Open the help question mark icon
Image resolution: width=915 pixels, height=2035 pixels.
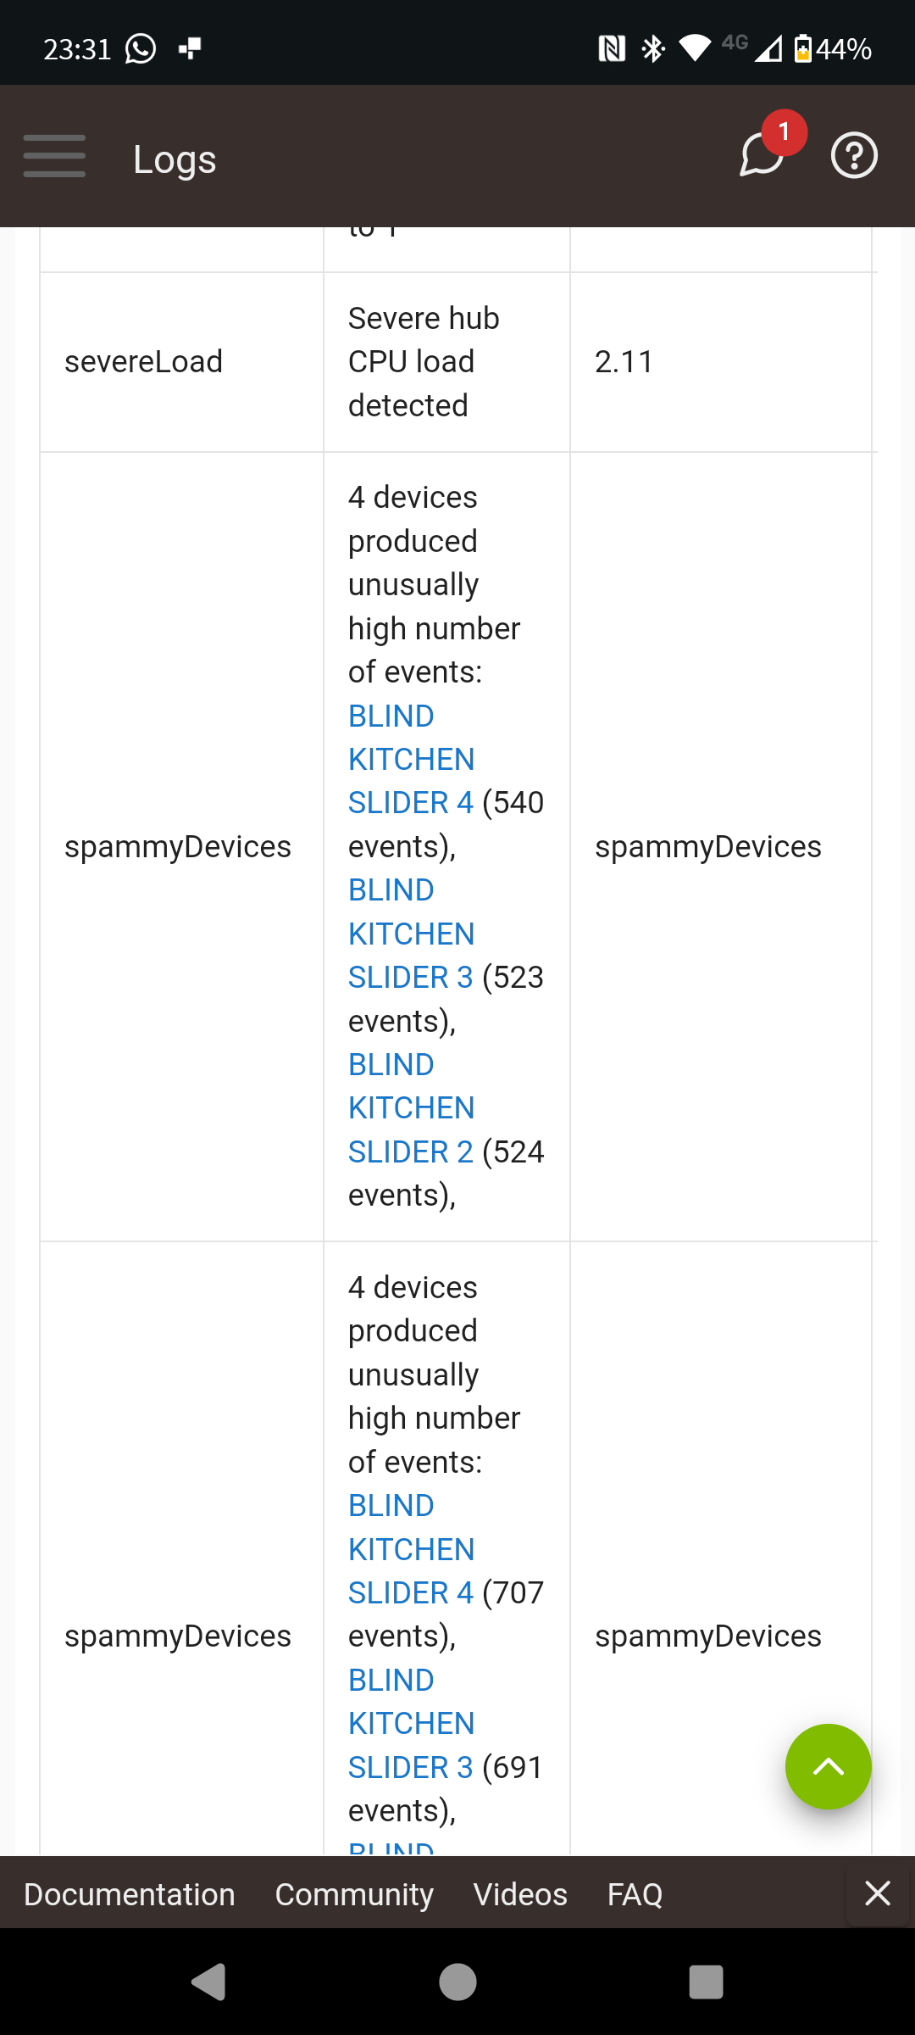[853, 156]
